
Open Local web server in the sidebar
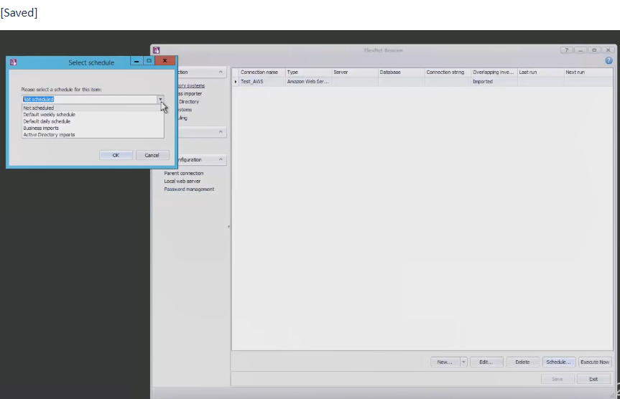pos(182,182)
